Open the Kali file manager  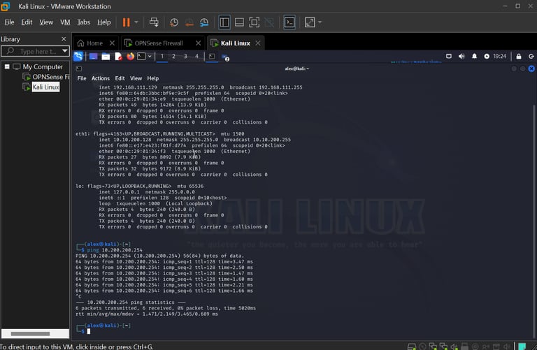106,57
